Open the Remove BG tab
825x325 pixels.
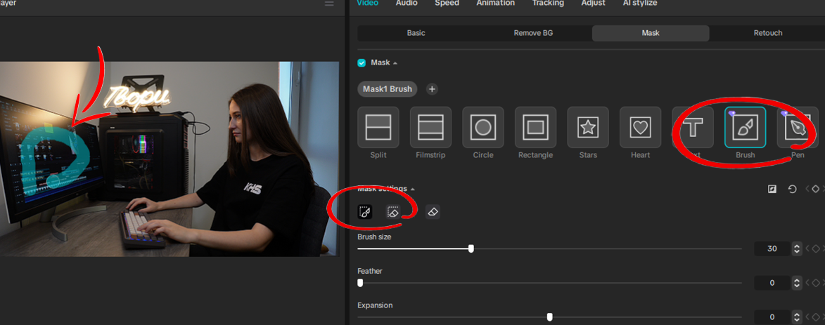533,33
